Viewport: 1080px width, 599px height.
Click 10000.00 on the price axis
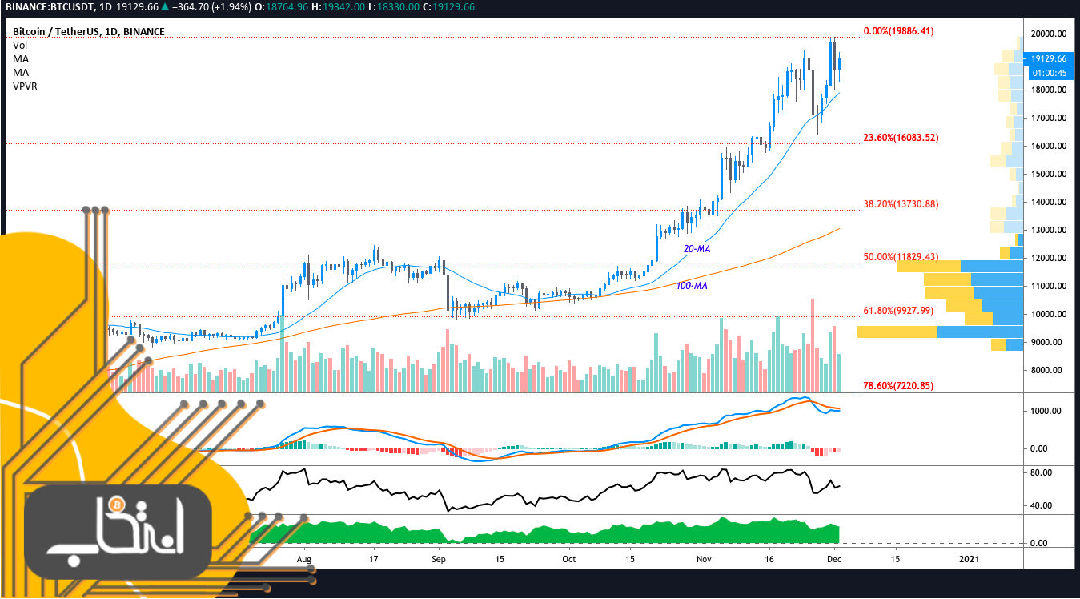tap(1049, 314)
